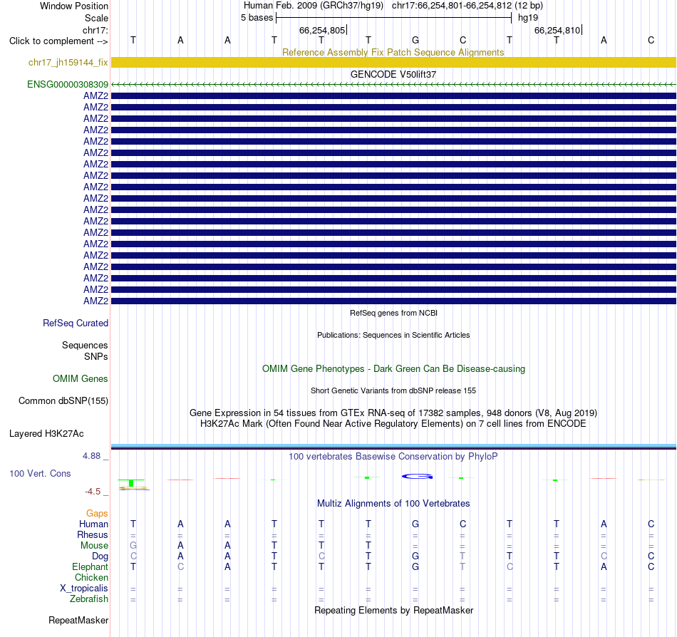Click the yellow fix patch alignment bar
Screen dimensions: 677x637
(394, 62)
